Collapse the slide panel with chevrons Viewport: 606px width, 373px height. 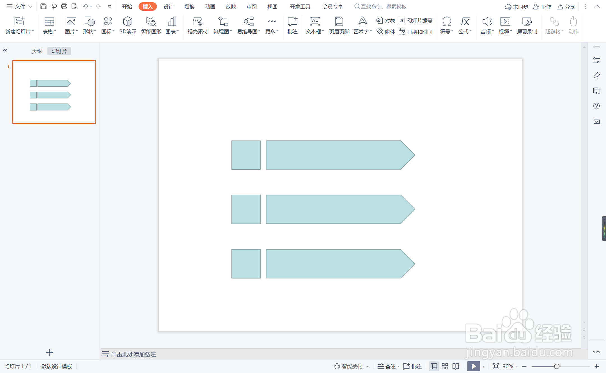click(x=5, y=51)
